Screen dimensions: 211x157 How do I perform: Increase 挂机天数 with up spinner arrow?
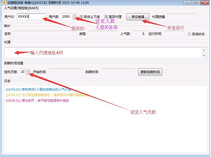point(28,70)
